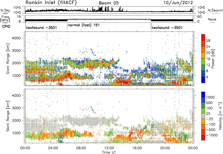Click the red bottom of velocity colorbar
This screenshot has width=223, height=154.
click(x=203, y=138)
